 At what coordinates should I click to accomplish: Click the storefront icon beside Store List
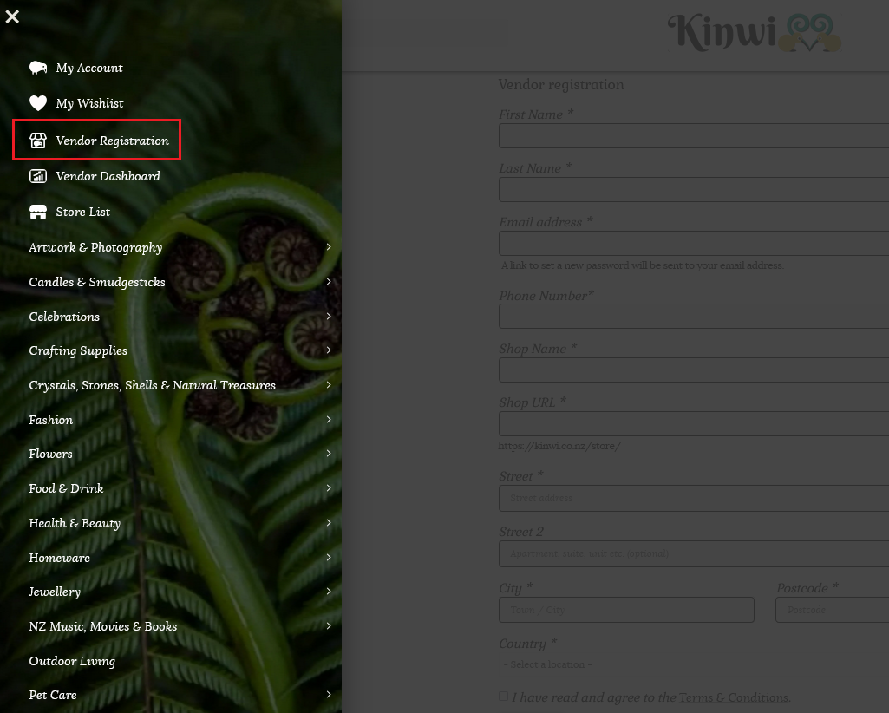click(38, 212)
